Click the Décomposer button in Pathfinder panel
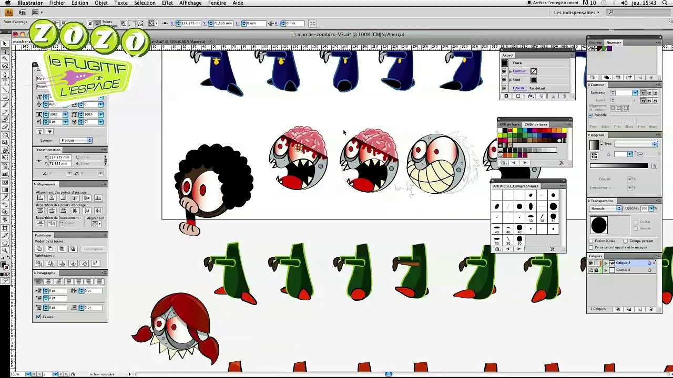The width and height of the screenshot is (673, 378). 93,249
